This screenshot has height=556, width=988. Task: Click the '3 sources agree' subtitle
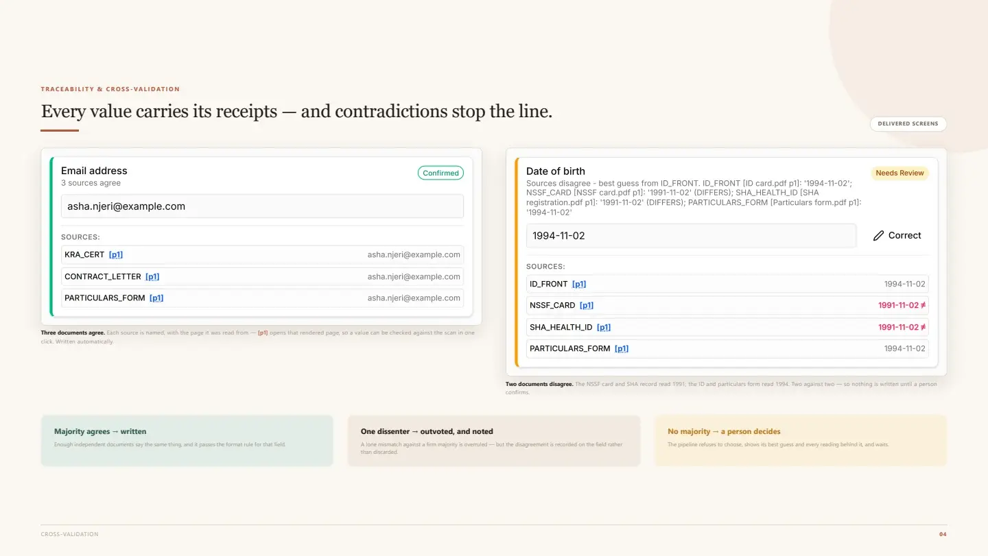tap(91, 183)
